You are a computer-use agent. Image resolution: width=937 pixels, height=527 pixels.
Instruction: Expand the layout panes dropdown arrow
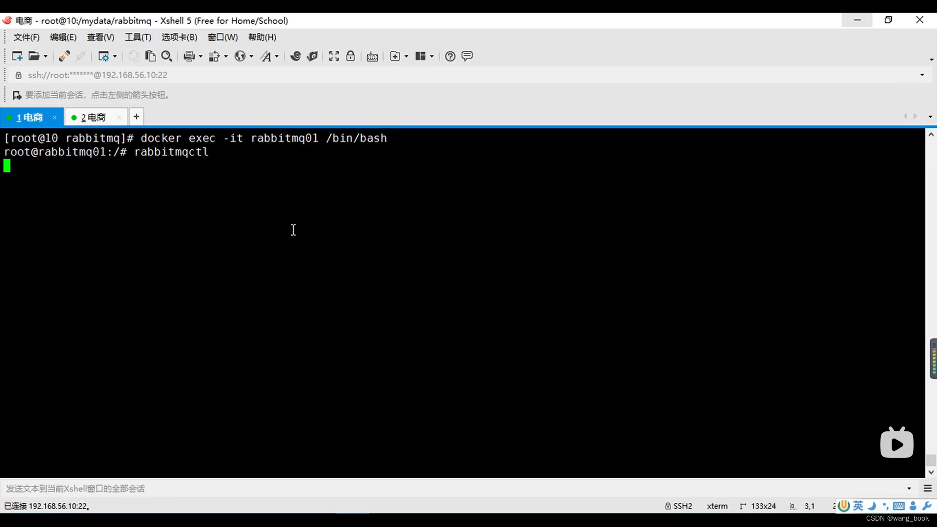[x=432, y=57]
